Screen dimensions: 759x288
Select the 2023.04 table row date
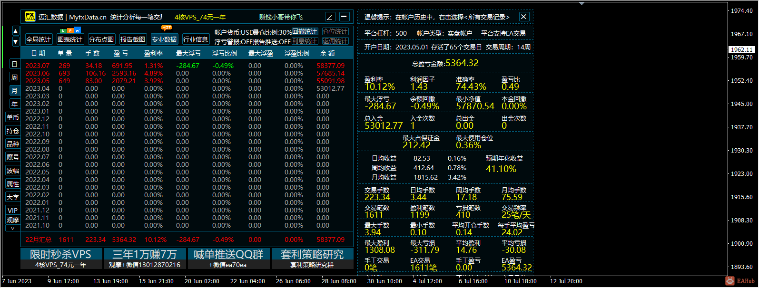(37, 88)
